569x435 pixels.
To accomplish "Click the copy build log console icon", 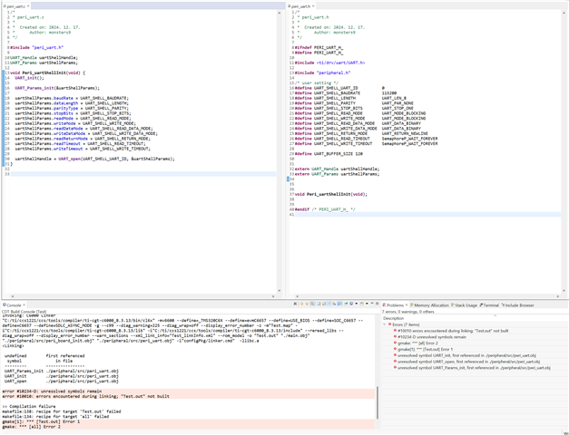I will pyautogui.click(x=319, y=304).
